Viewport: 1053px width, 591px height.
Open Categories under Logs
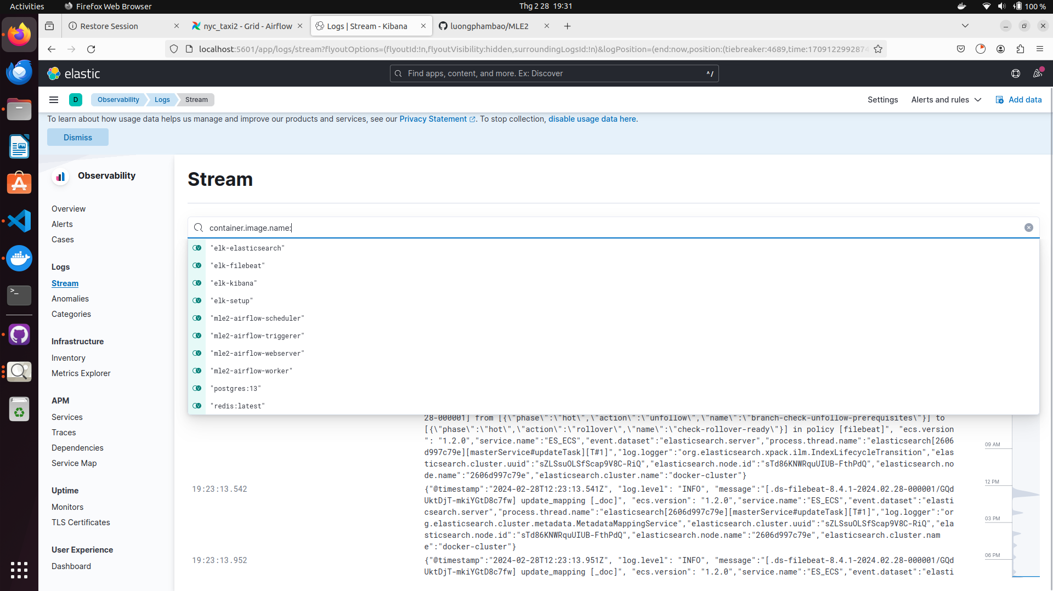coord(71,314)
